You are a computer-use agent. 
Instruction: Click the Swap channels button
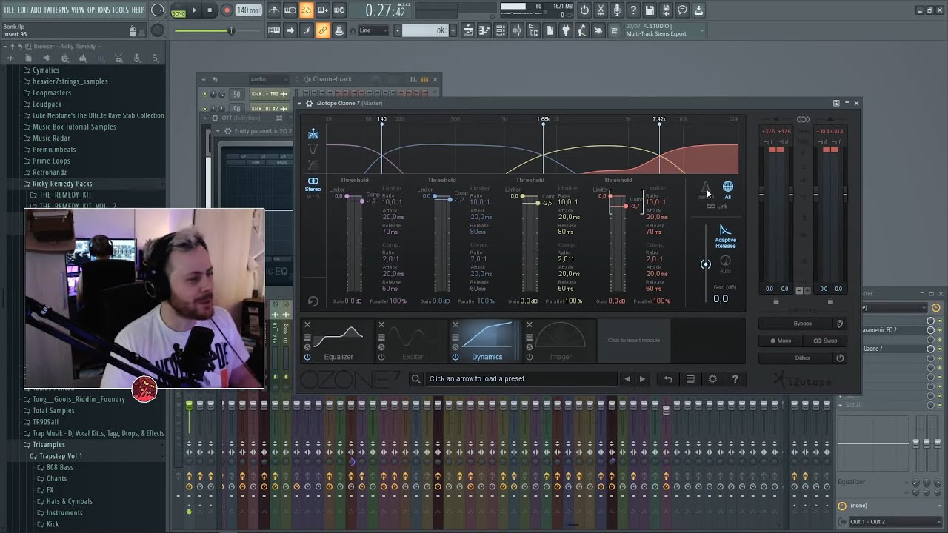[824, 341]
